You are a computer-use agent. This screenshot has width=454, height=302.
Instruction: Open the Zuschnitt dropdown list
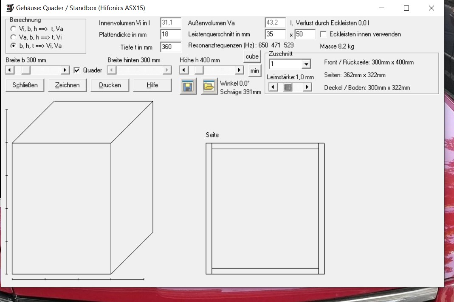click(x=306, y=64)
